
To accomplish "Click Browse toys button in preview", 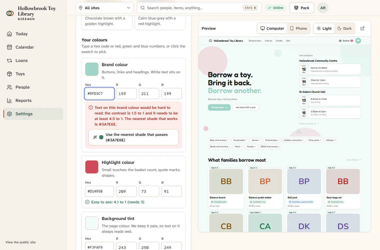I will coord(219,107).
